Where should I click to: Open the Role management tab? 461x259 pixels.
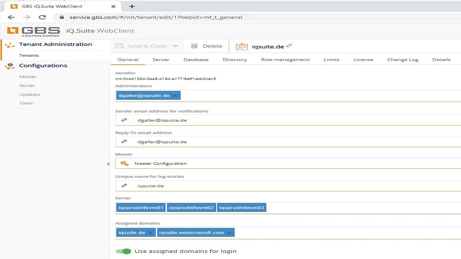[285, 60]
